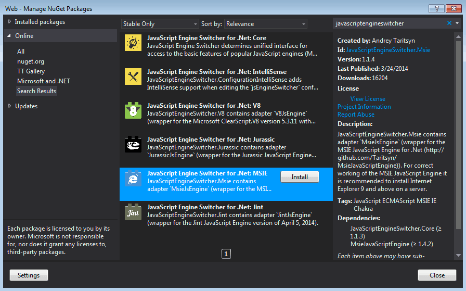Install the MSIE package

click(x=300, y=177)
